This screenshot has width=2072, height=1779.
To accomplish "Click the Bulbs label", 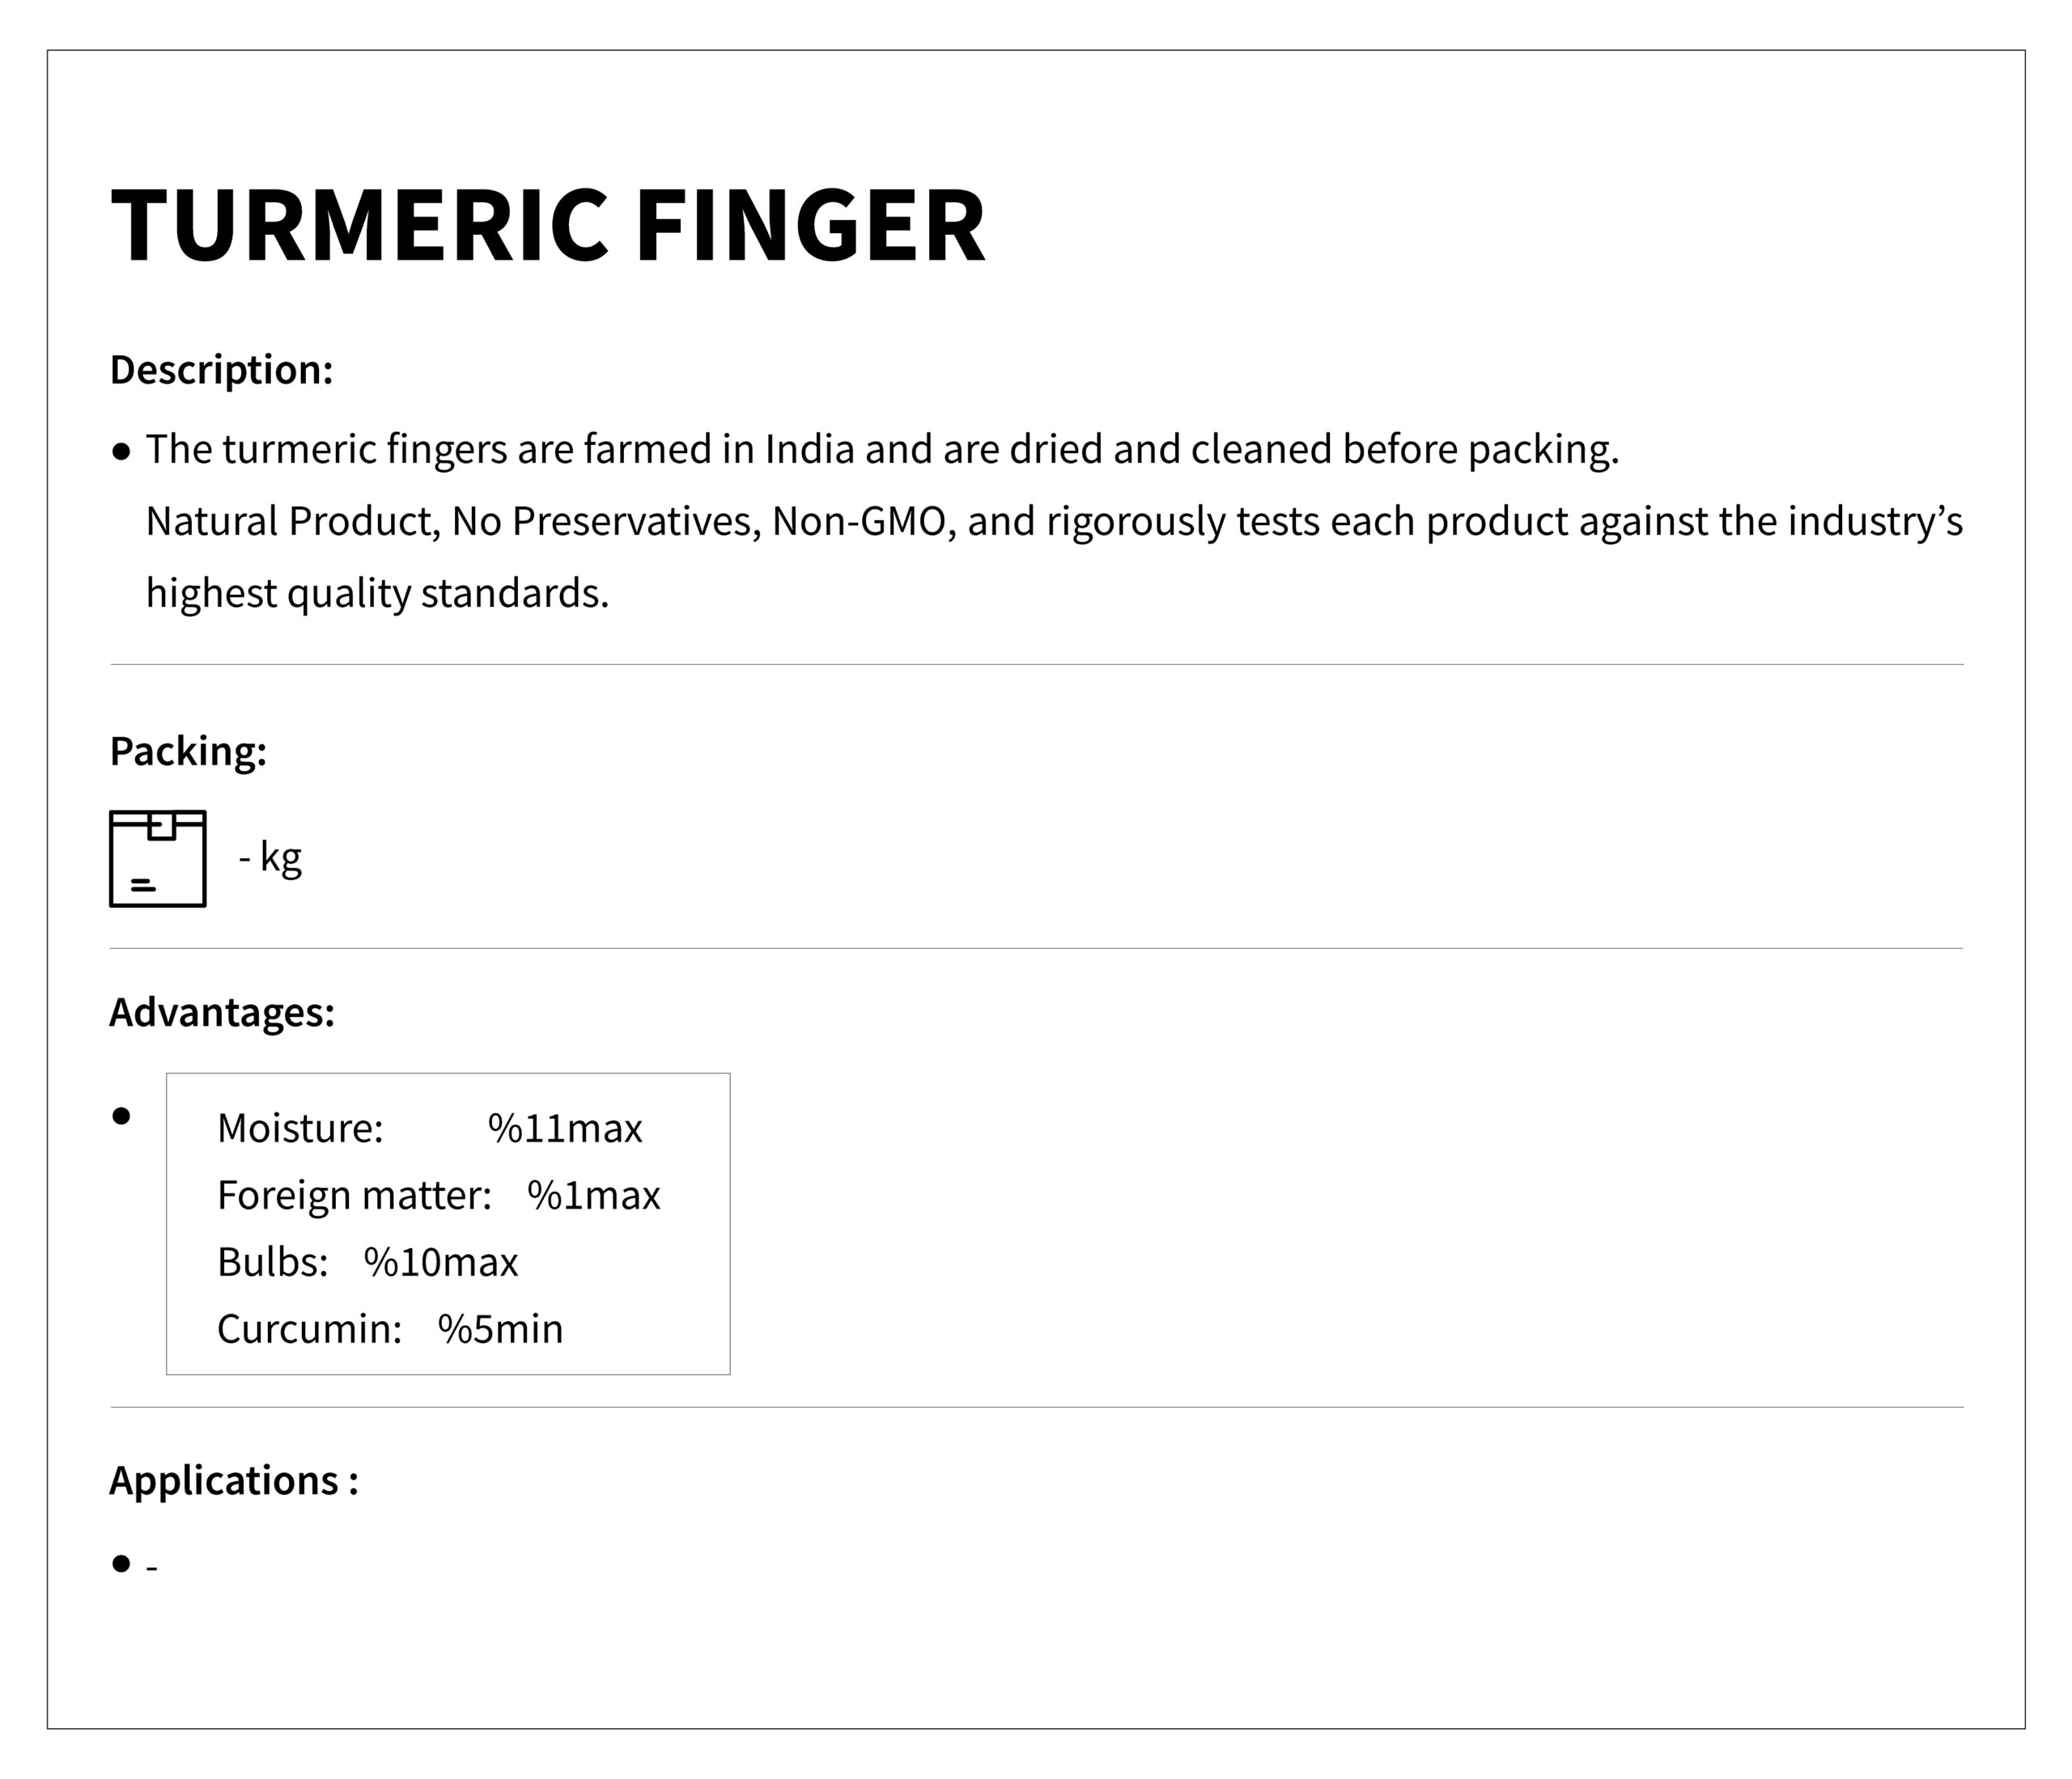I will coord(273,1262).
